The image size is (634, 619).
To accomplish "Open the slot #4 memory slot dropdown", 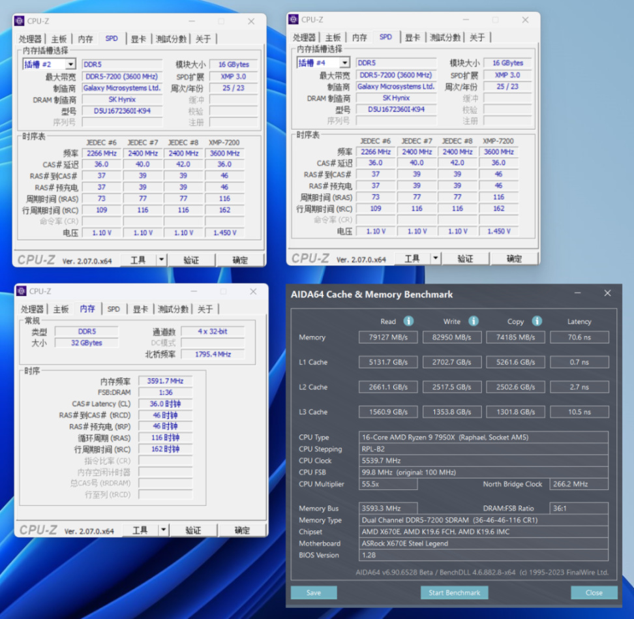I will (344, 63).
